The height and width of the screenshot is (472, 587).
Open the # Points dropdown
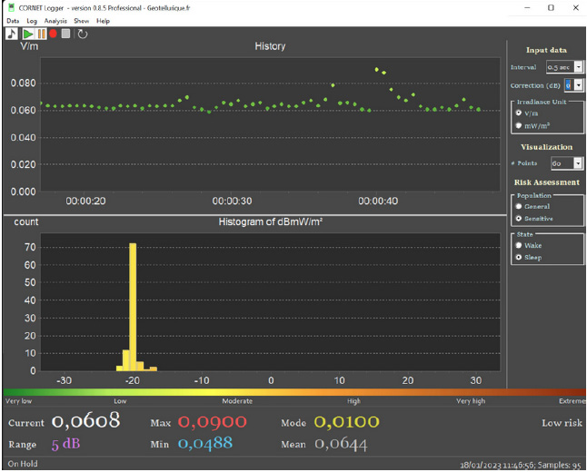579,163
